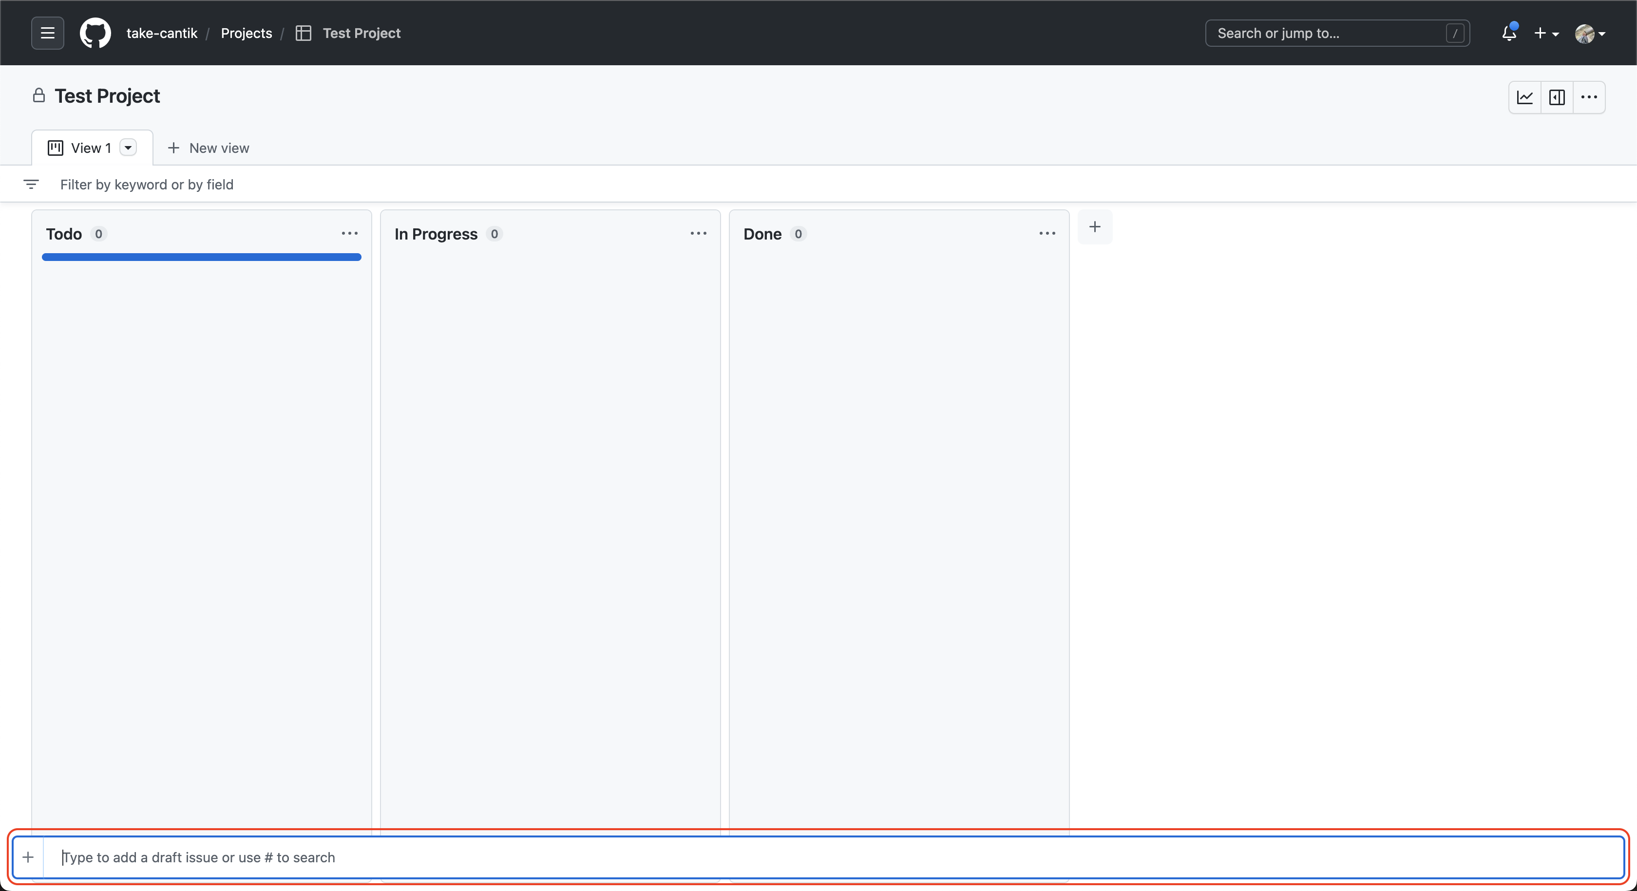
Task: Open the project three-dot menu
Action: point(1589,97)
